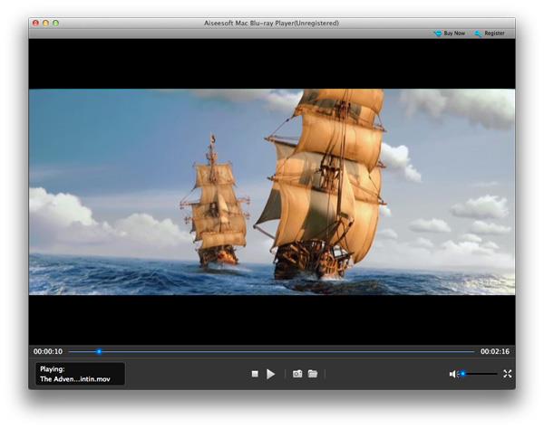Image resolution: width=544 pixels, height=429 pixels.
Task: Seek to the middle of the progress bar
Action: pos(272,351)
